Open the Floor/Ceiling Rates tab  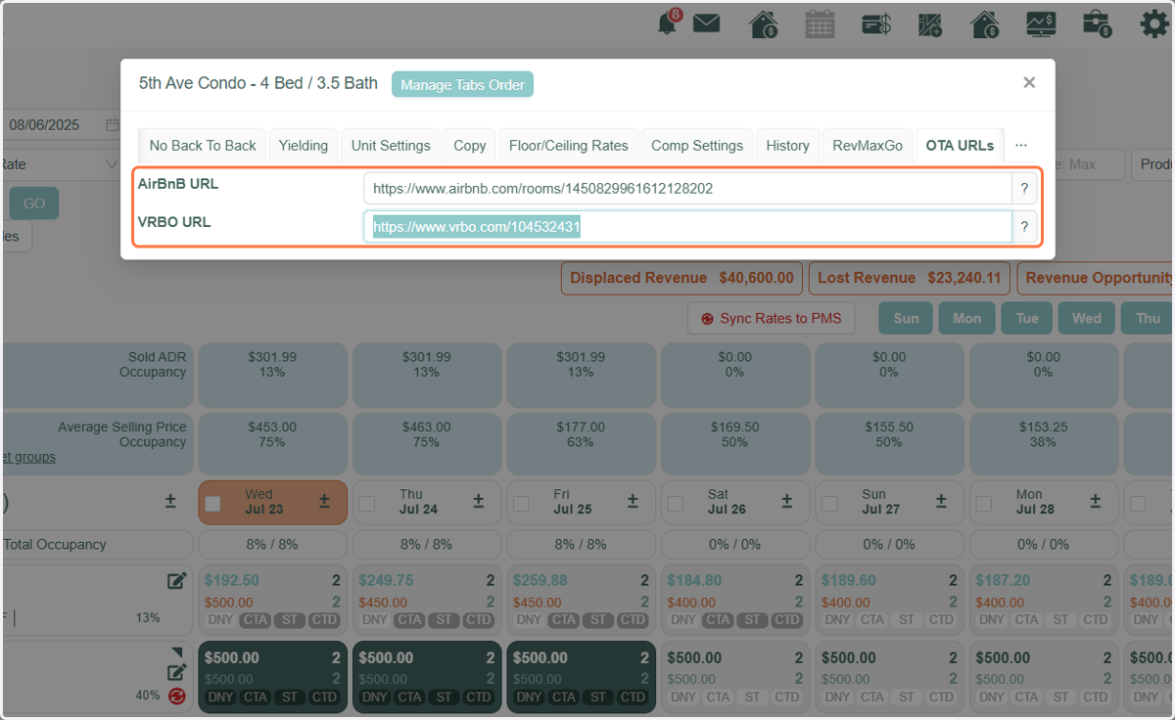569,145
